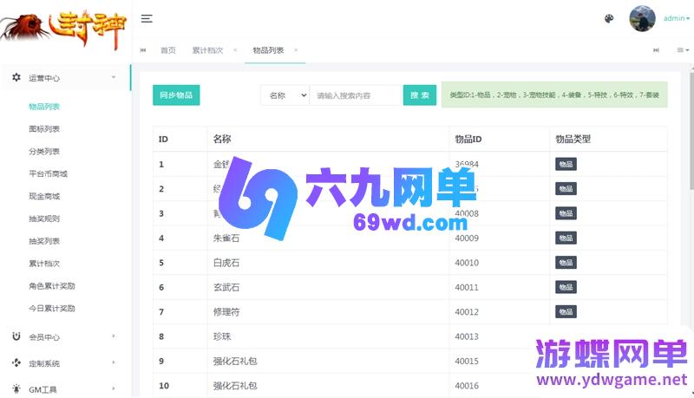Open 累计档次 in the sidebar
The width and height of the screenshot is (694, 398).
(x=44, y=264)
